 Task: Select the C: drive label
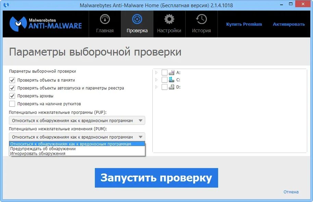click(178, 80)
